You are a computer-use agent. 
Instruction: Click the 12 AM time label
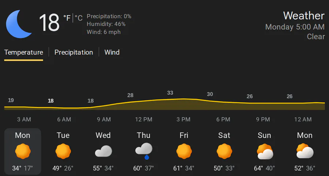point(303,119)
